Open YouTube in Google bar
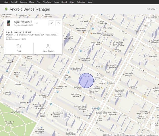Image resolution: width=159 pixels, height=136 pixels. pos(47,2)
